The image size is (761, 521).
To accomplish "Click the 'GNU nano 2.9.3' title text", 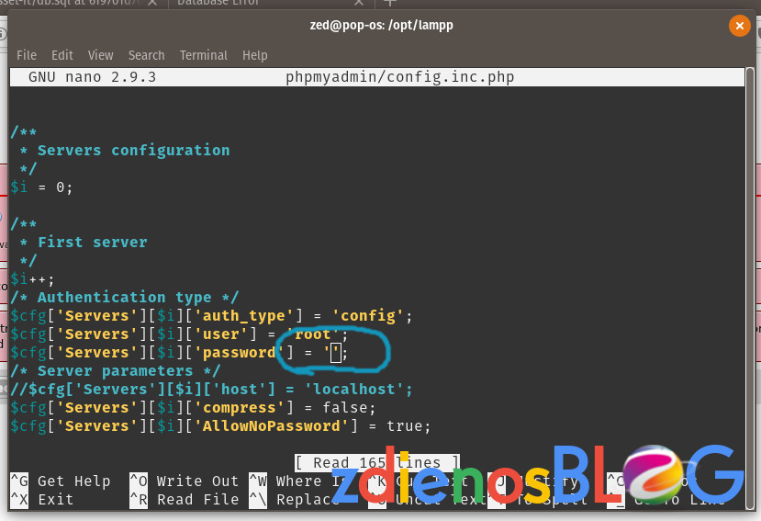I will pyautogui.click(x=92, y=77).
